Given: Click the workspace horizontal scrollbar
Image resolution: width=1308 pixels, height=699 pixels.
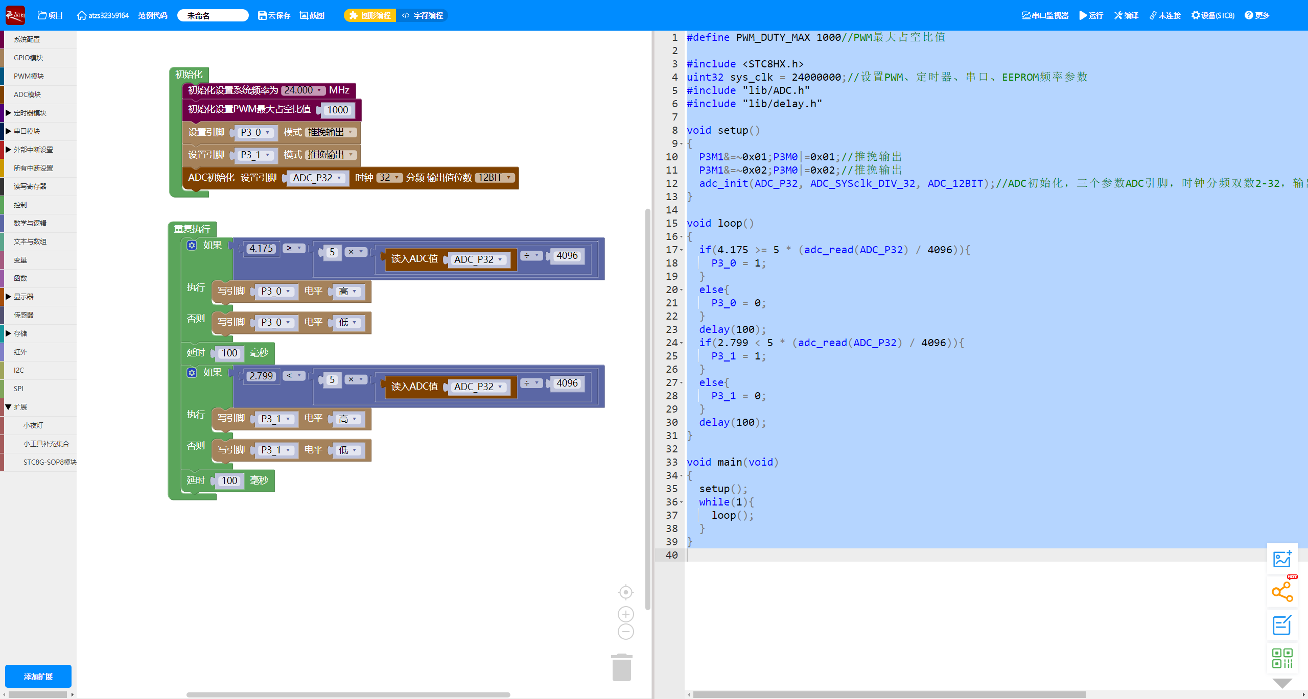Looking at the screenshot, I should pos(348,694).
